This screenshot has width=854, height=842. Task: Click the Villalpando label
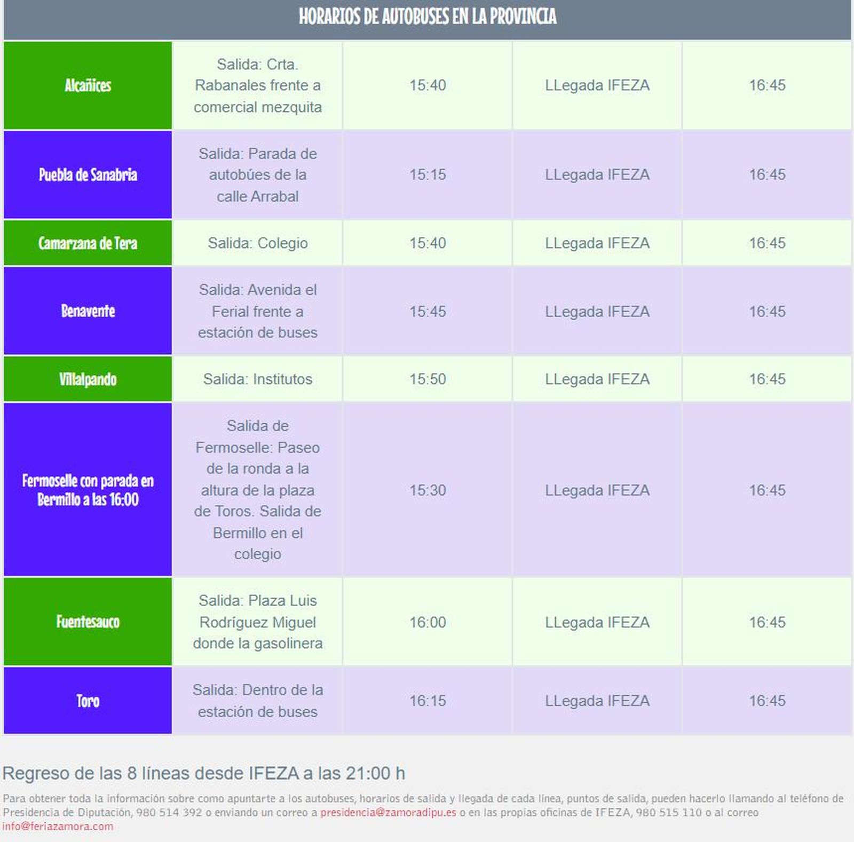[x=87, y=379]
